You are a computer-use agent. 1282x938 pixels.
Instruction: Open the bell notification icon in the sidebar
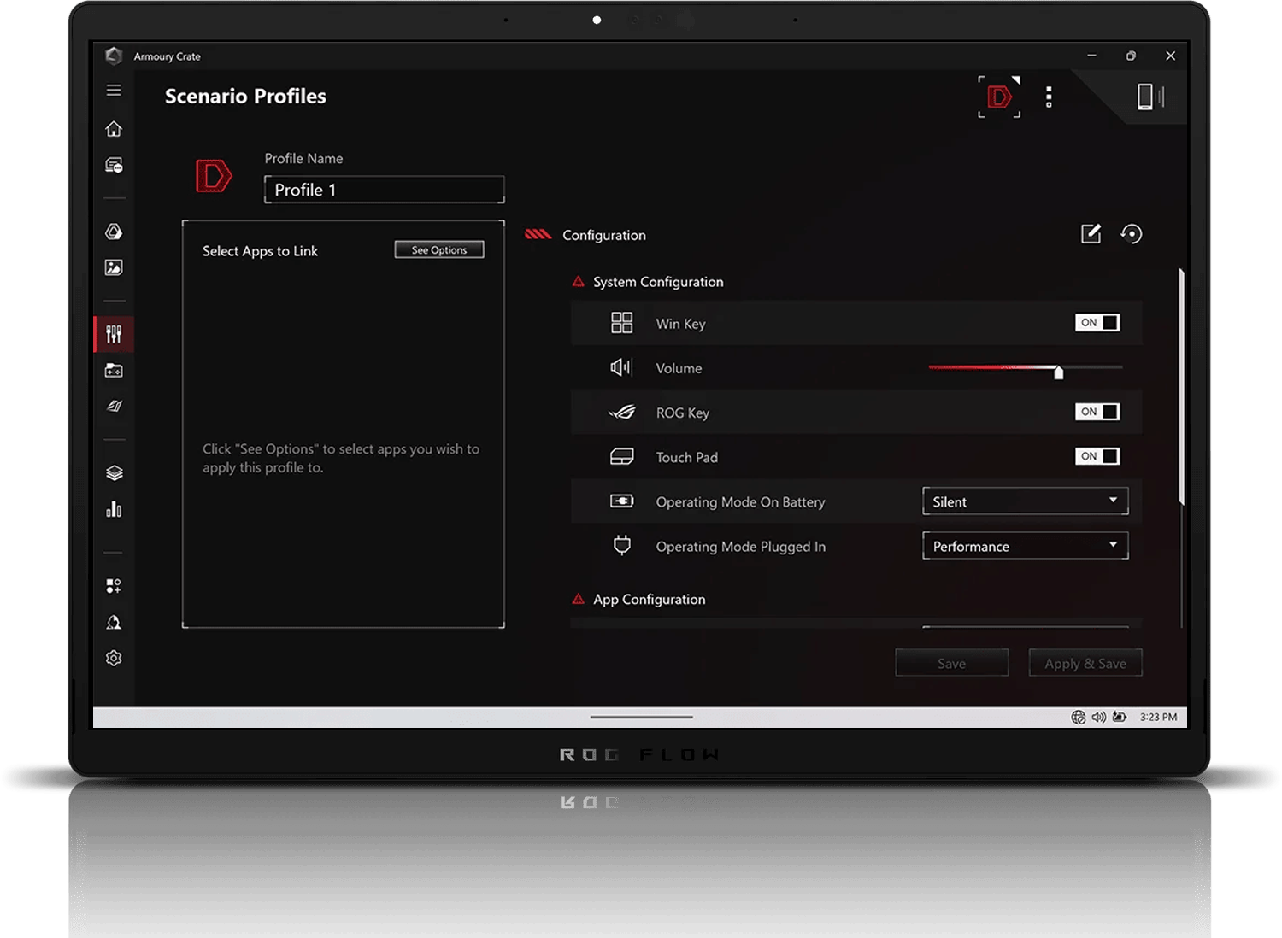[x=114, y=622]
